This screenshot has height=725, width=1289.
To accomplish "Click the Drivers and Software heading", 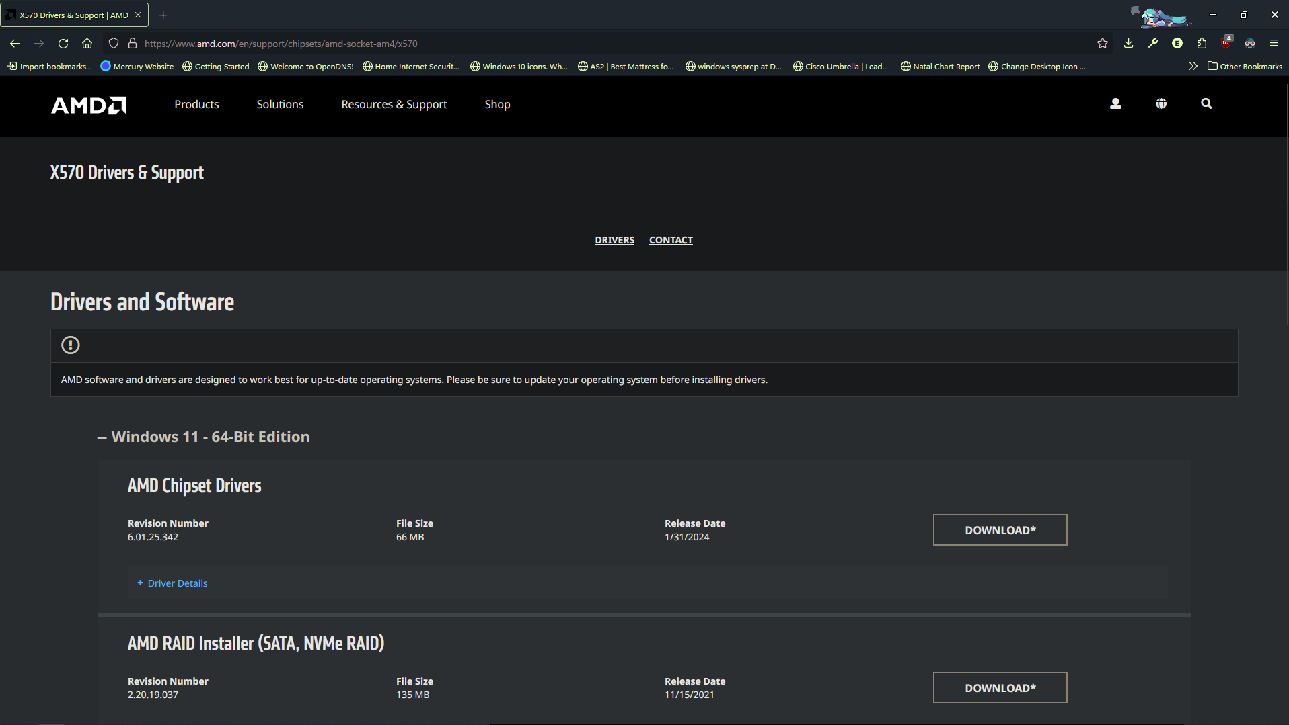I will [142, 302].
